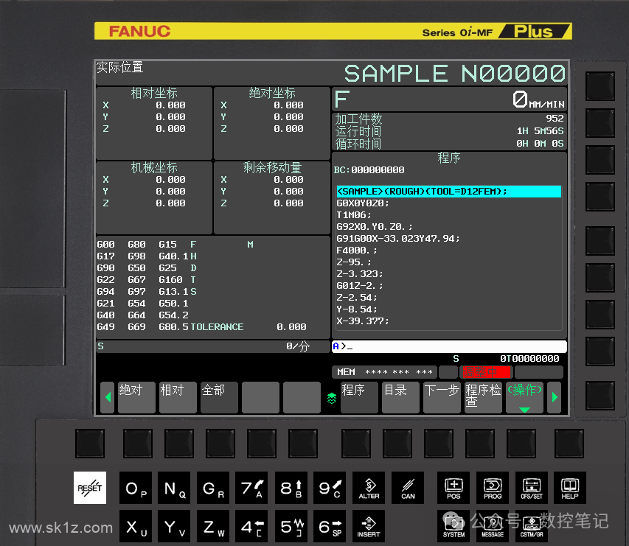Viewport: 629px width, 546px height.
Task: Click the 加工件数 count 952
Action: click(555, 118)
